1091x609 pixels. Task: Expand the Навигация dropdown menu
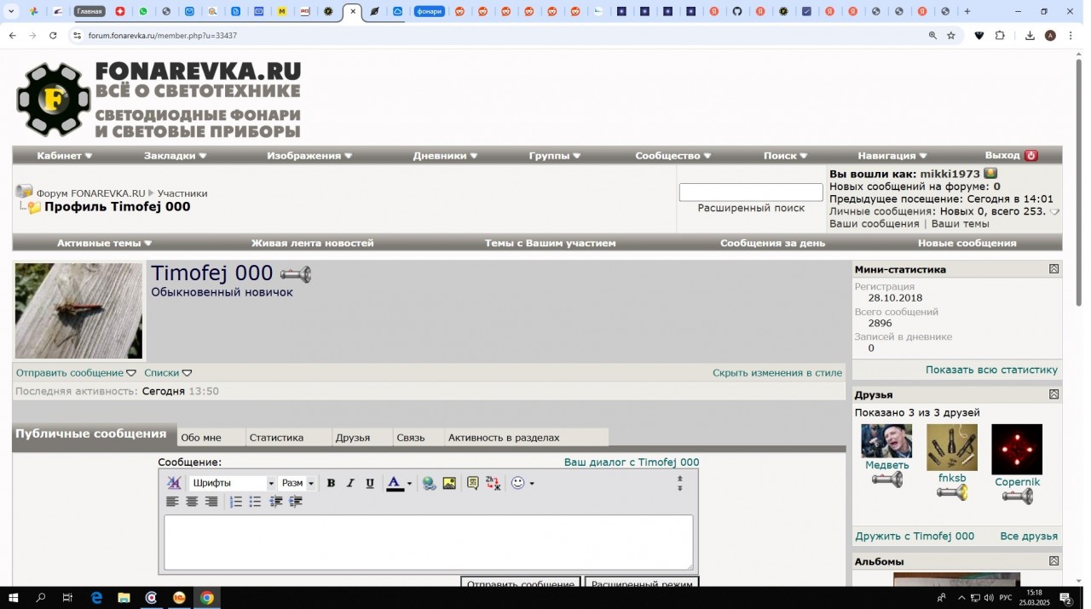pyautogui.click(x=892, y=156)
